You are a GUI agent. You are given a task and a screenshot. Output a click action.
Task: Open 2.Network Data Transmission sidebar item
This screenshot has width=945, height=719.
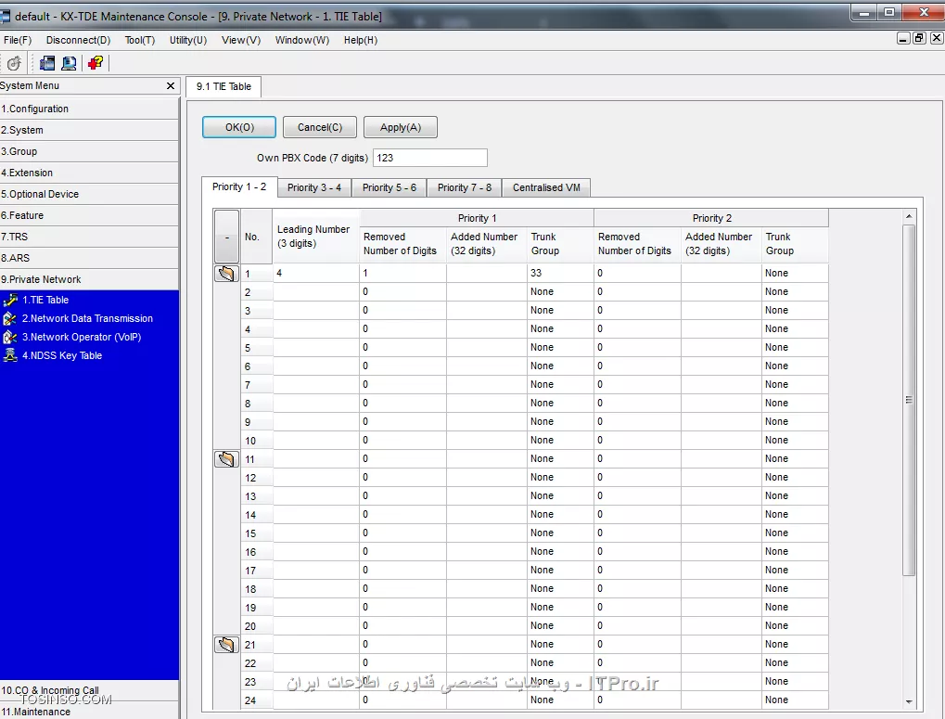[x=87, y=318]
